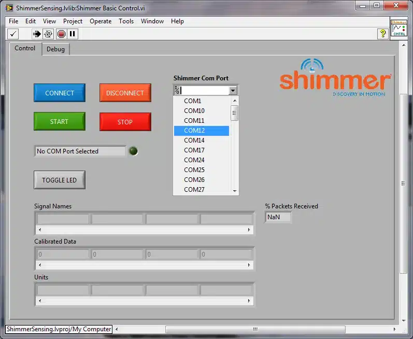Select COM10 from the port list

tap(202, 110)
